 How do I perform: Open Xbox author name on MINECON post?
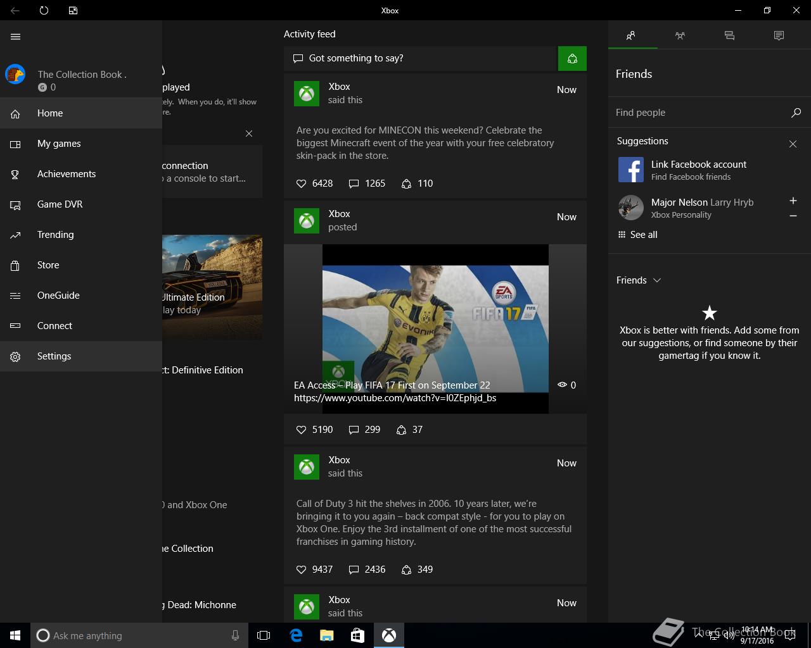339,87
